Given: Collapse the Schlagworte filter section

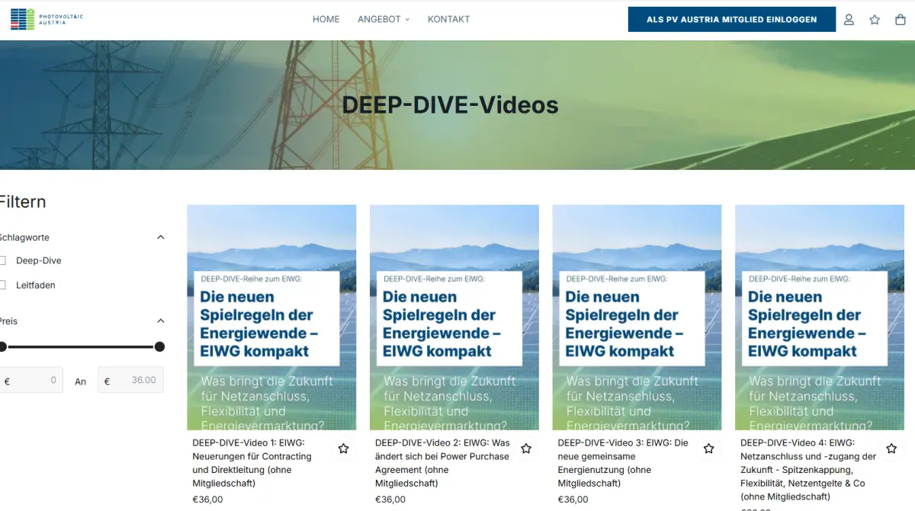Looking at the screenshot, I should [160, 238].
